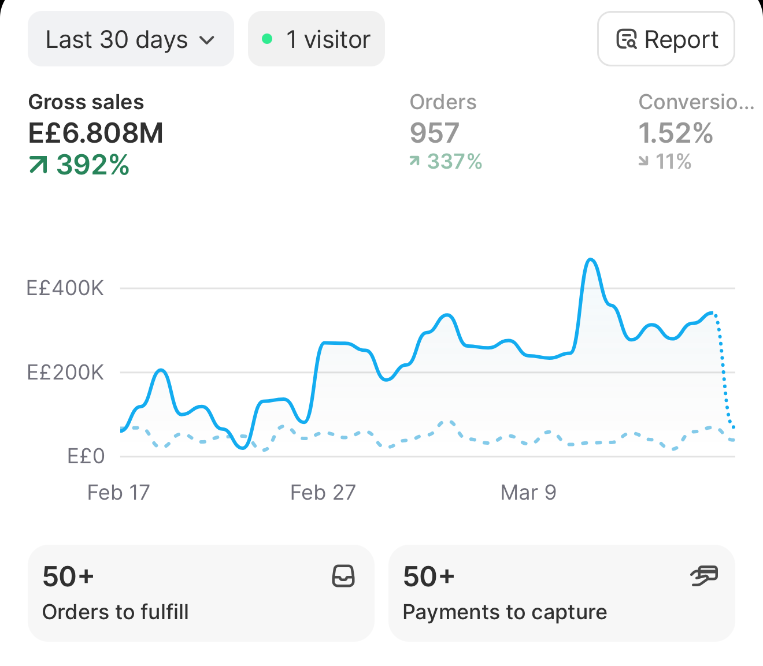Click the E£6.808M gross sales total
The height and width of the screenshot is (666, 763).
(x=95, y=133)
